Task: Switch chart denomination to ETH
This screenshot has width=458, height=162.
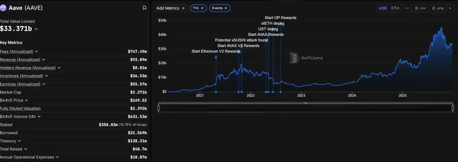Action: click(x=395, y=8)
